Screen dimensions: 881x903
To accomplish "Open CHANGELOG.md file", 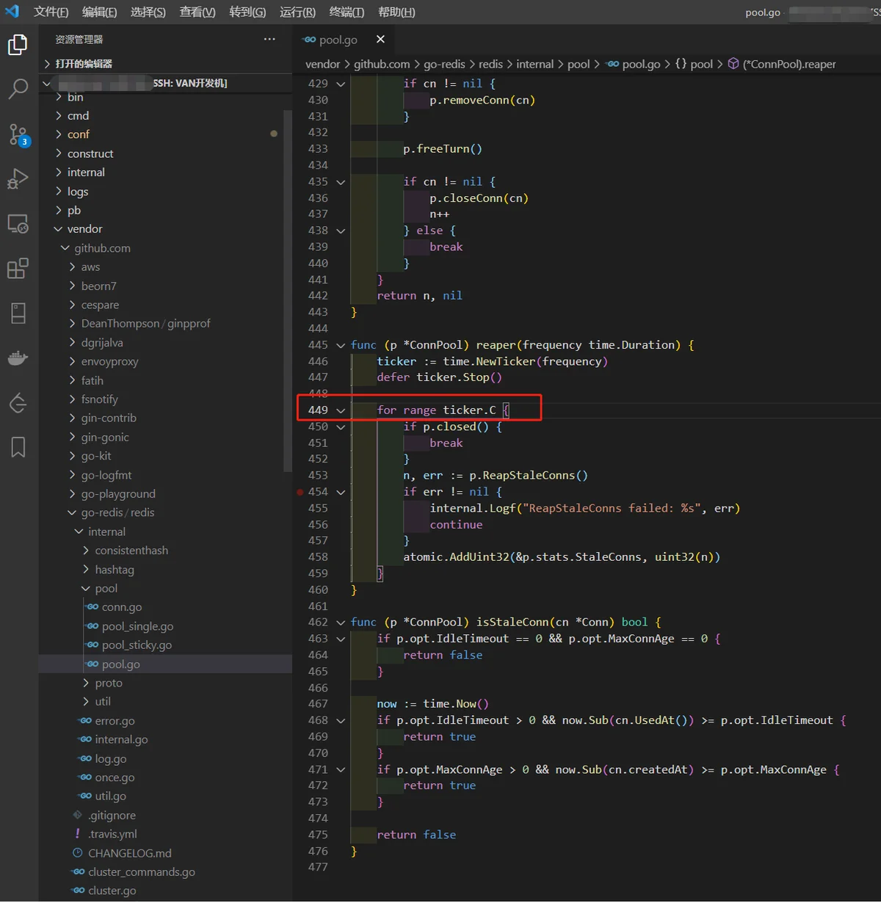I will (165, 853).
